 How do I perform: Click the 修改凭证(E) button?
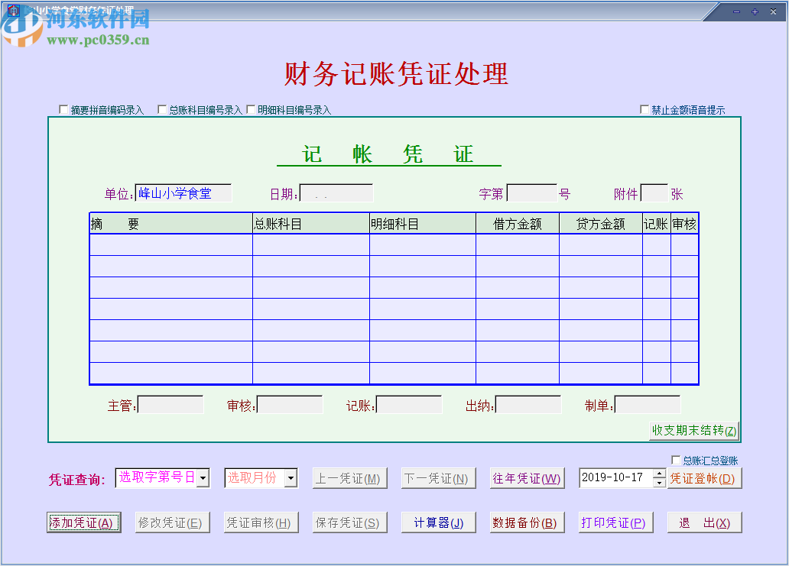tap(172, 522)
